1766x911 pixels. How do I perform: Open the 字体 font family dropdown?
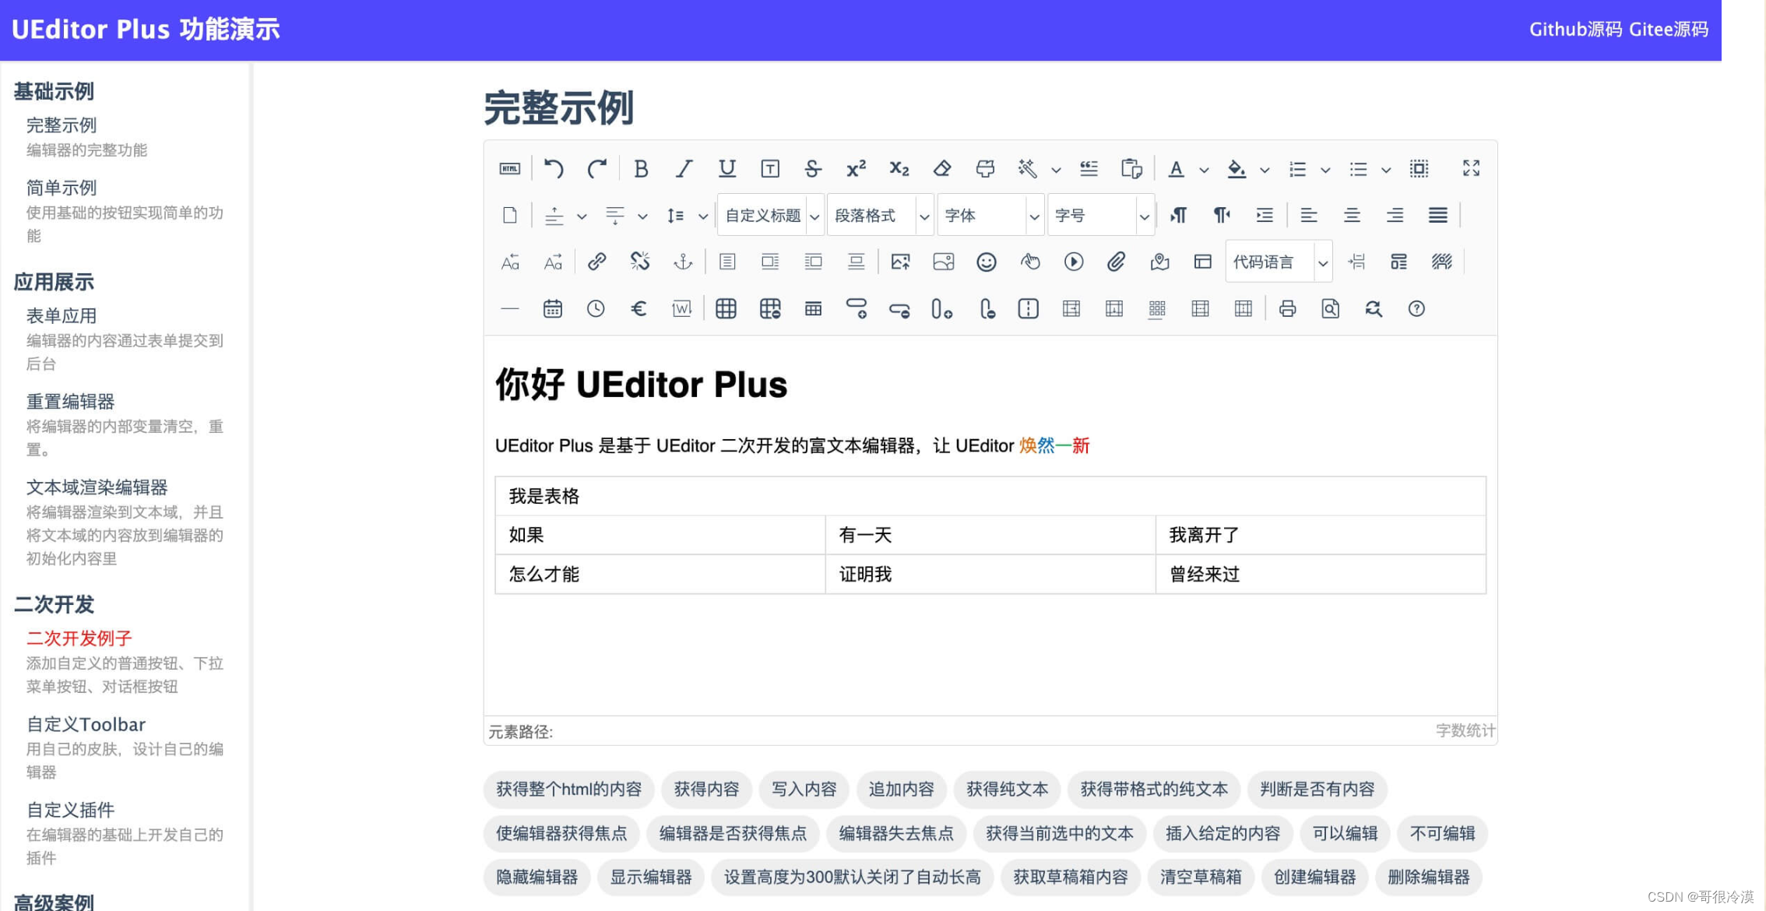tap(989, 215)
